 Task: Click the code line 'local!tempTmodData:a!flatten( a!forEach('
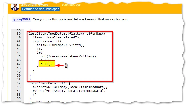(x=67, y=34)
